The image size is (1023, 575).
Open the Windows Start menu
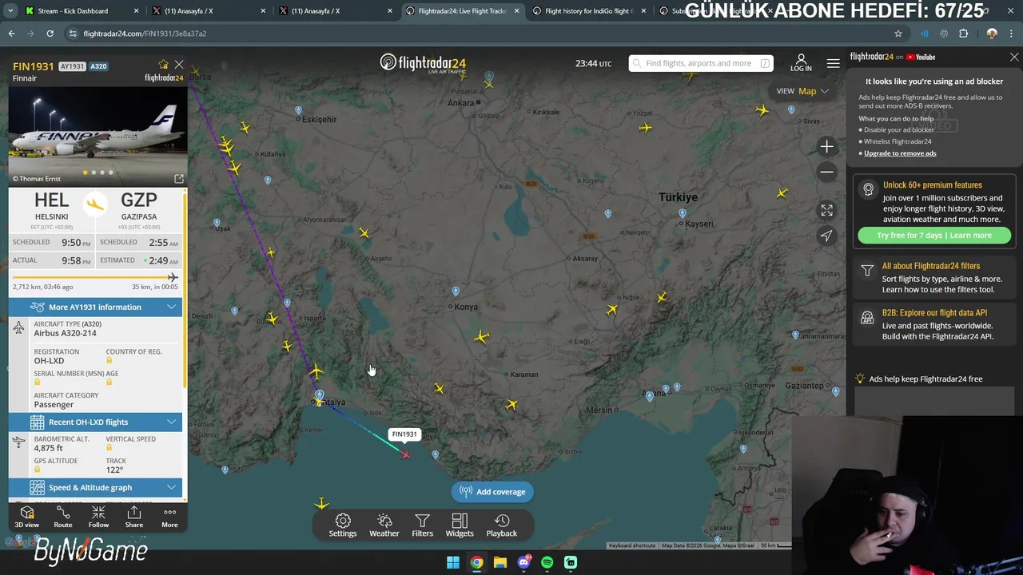click(x=453, y=562)
